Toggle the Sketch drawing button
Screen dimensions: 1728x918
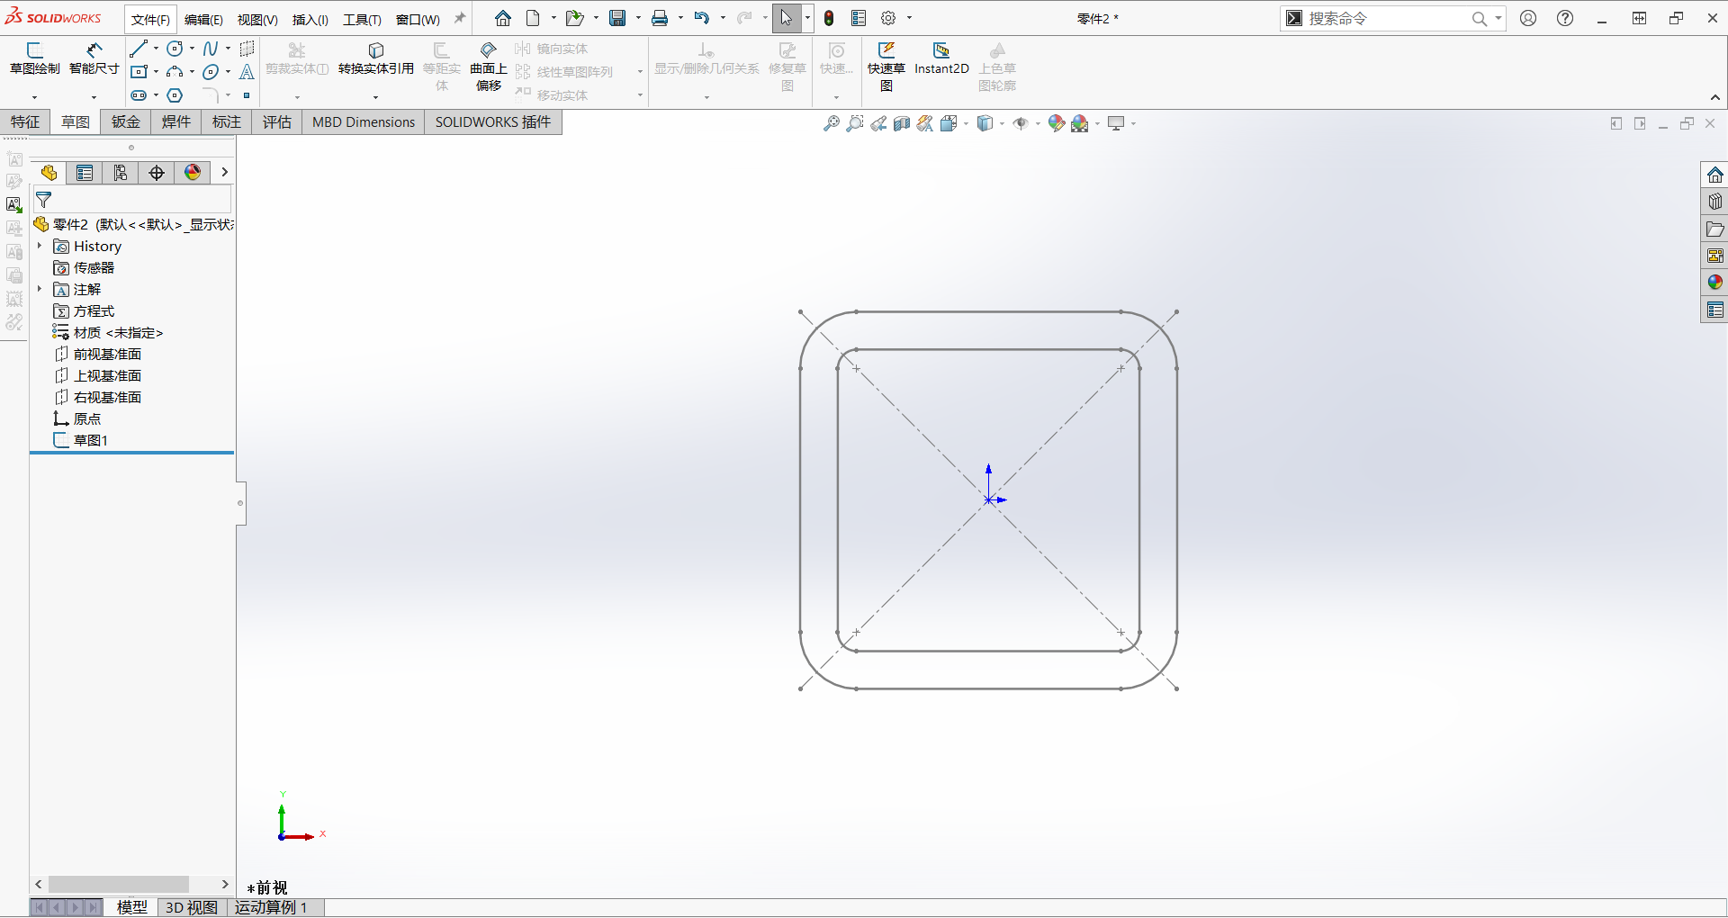point(35,59)
